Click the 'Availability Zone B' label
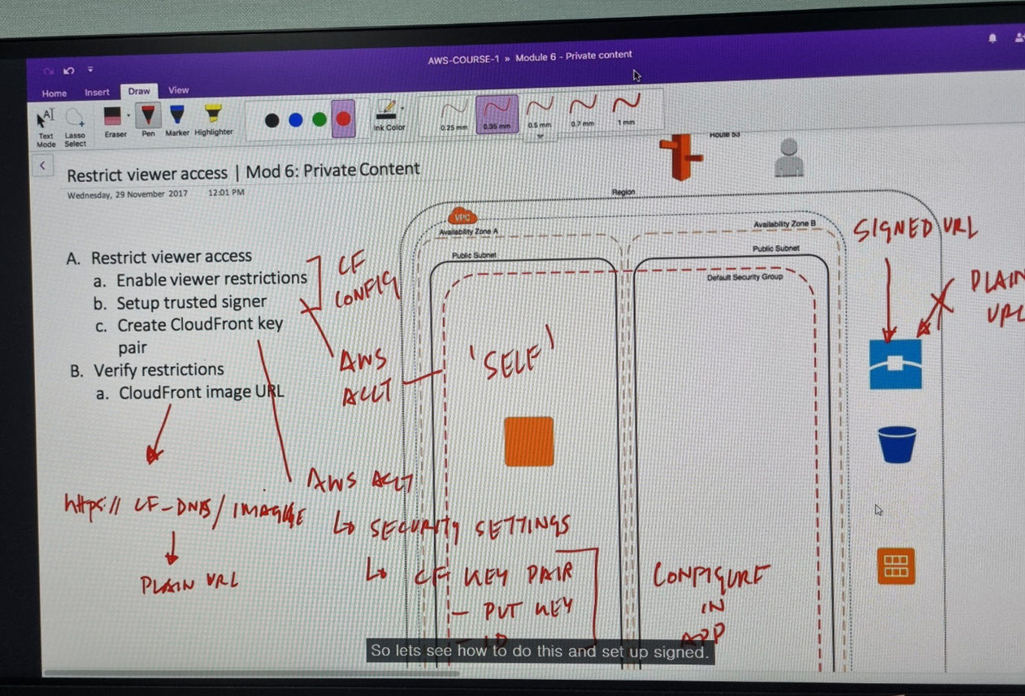This screenshot has width=1025, height=696. pos(784,224)
